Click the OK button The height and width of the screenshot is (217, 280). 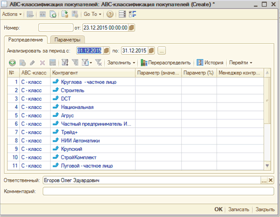click(218, 210)
